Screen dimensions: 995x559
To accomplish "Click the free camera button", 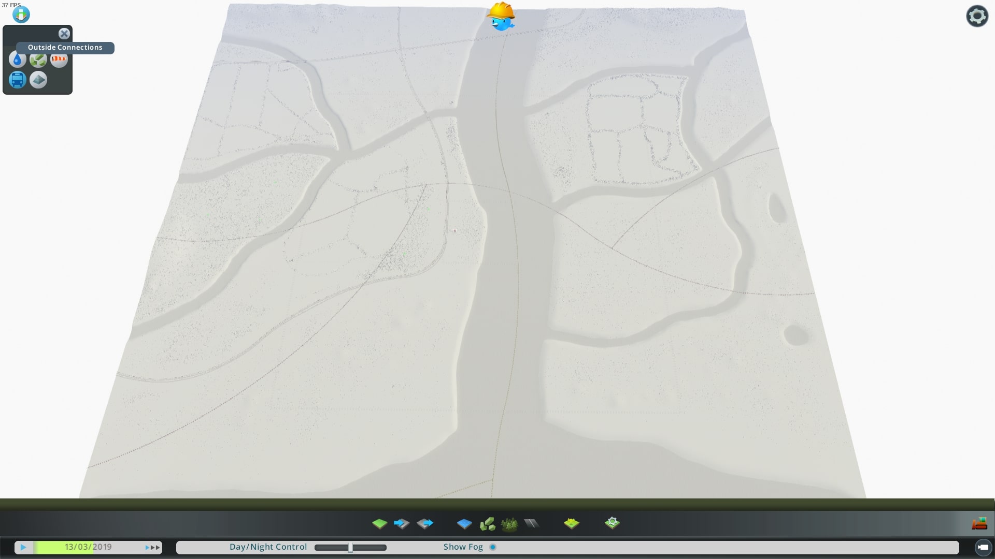I will tap(983, 547).
